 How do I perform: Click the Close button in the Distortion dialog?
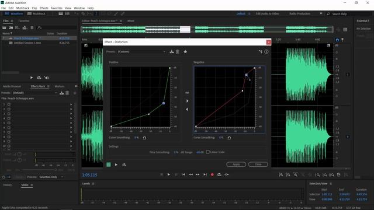click(258, 164)
